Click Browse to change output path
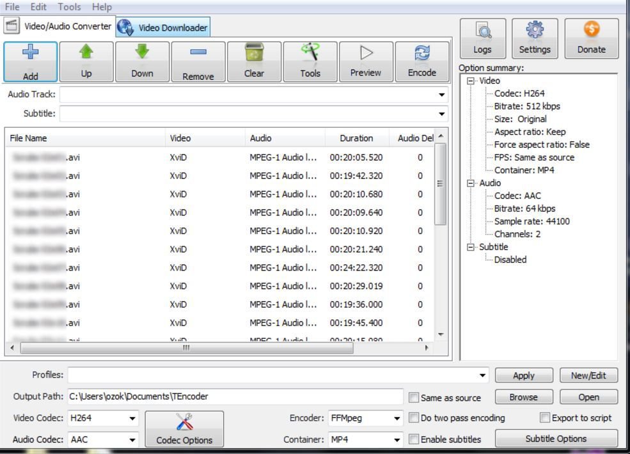 [523, 397]
